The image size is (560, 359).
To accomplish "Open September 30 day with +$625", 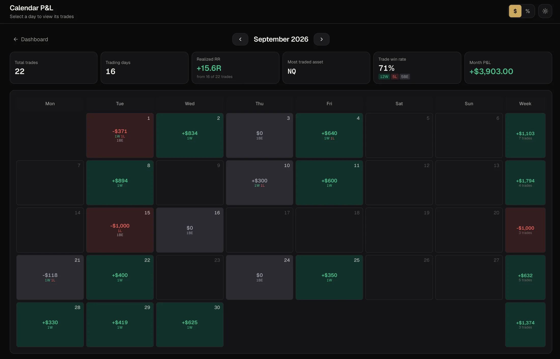I will coord(190,325).
